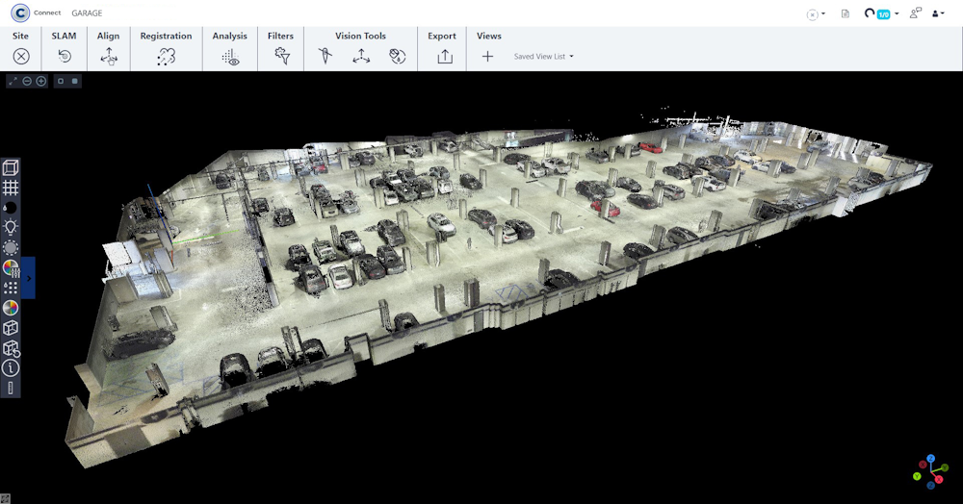Screen dimensions: 963x504
Task: Open the user account dropdown
Action: point(938,13)
